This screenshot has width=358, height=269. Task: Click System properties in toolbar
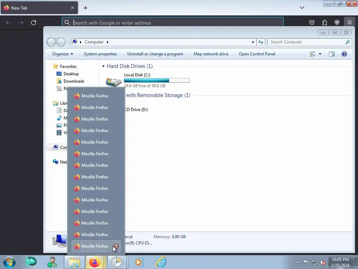tap(100, 54)
